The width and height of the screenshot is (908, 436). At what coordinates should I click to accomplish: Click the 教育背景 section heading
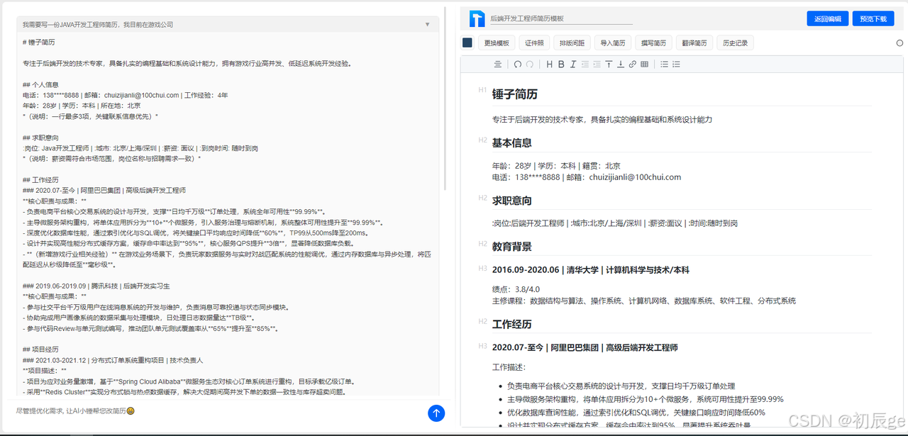(511, 247)
